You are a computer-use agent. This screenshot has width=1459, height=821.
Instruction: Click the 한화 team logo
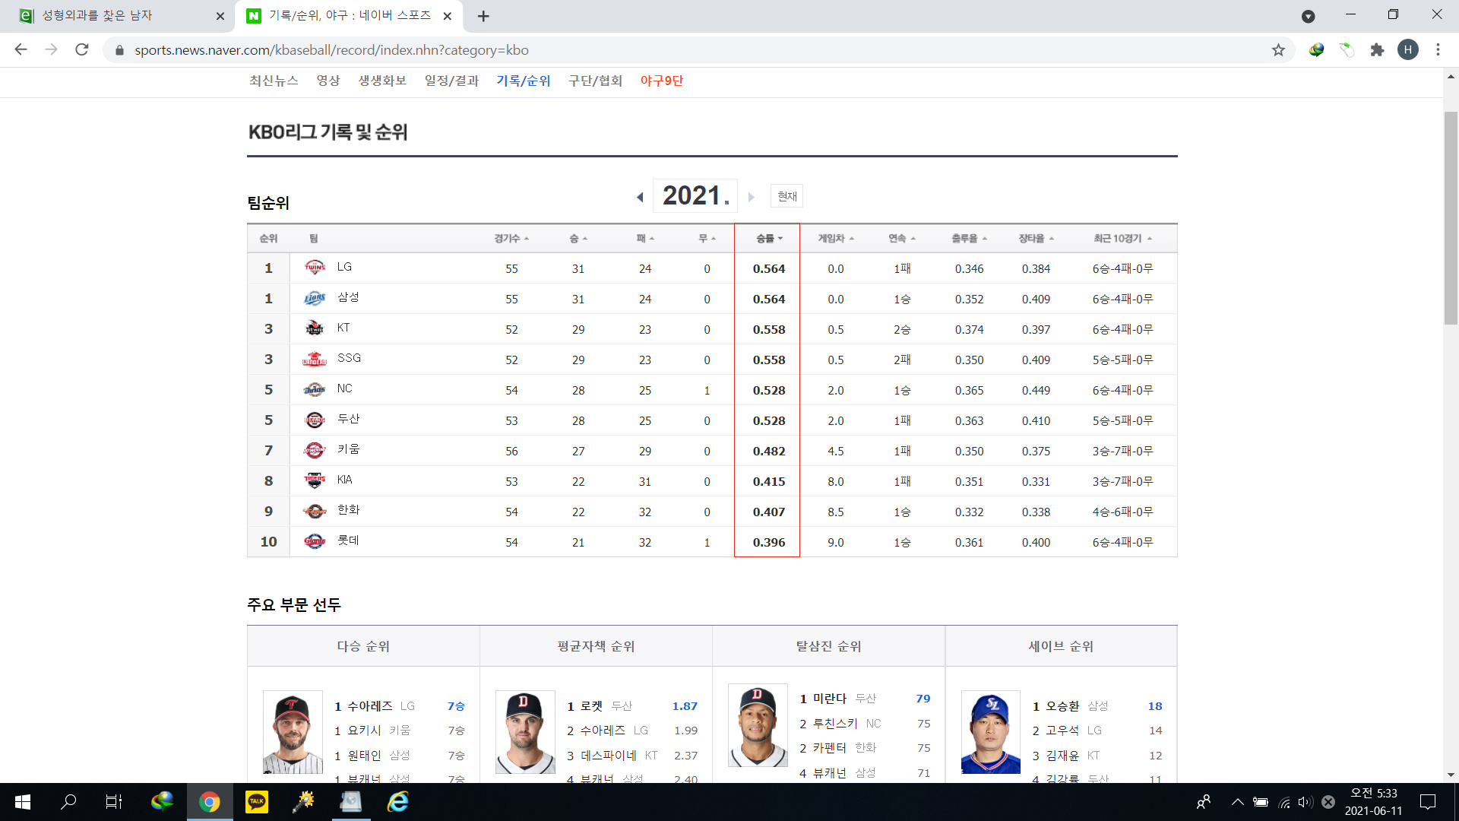click(x=315, y=511)
